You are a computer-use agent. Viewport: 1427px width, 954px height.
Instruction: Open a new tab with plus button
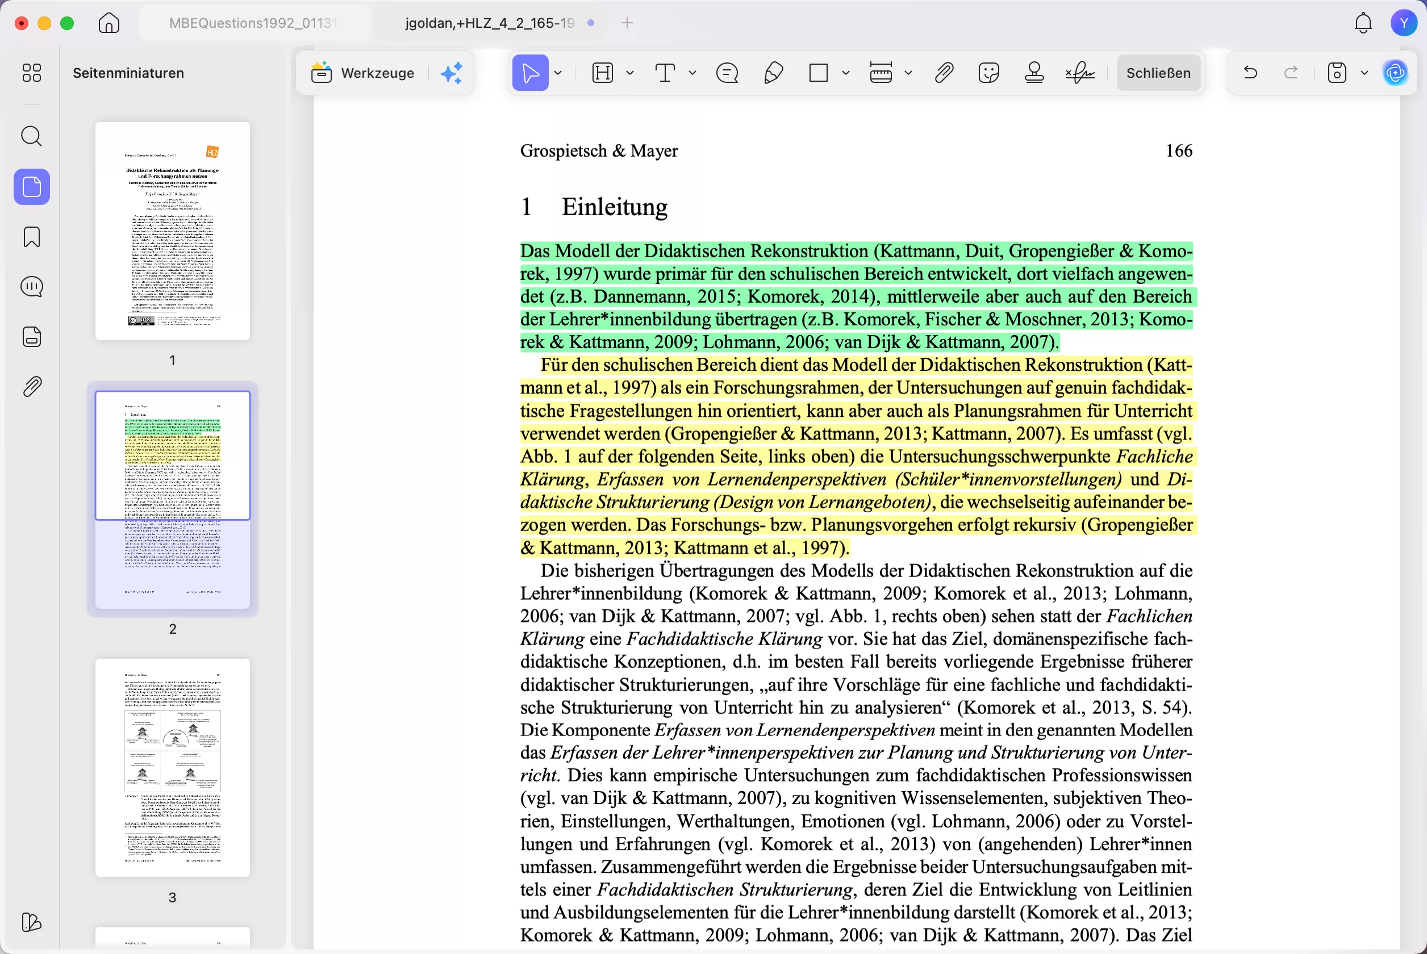click(627, 23)
